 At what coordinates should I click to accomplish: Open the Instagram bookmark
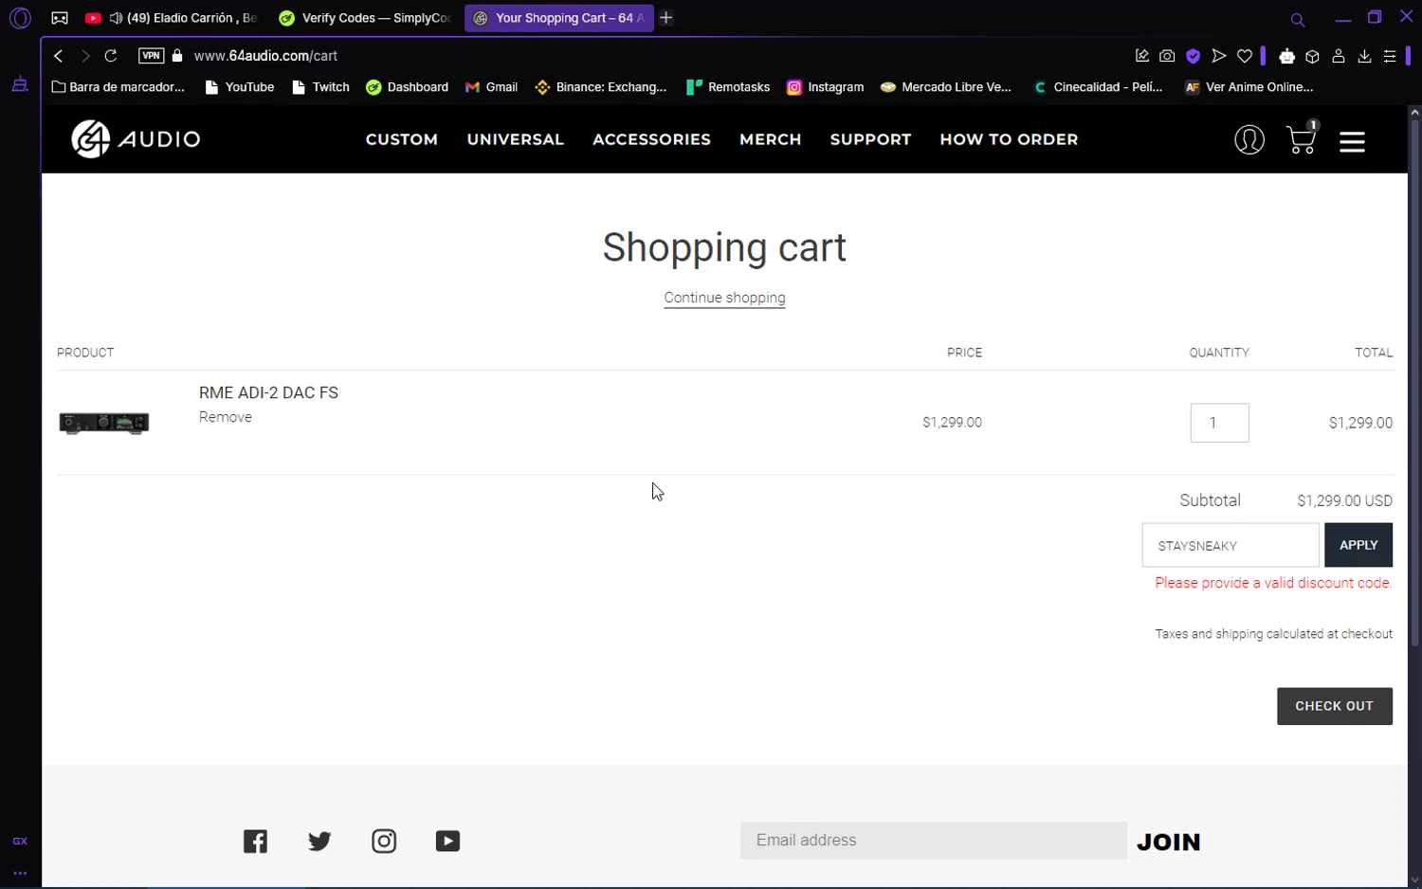825,87
